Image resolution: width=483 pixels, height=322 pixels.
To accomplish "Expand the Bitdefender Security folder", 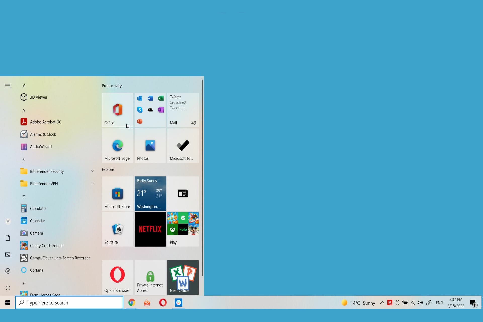I will tap(57, 171).
